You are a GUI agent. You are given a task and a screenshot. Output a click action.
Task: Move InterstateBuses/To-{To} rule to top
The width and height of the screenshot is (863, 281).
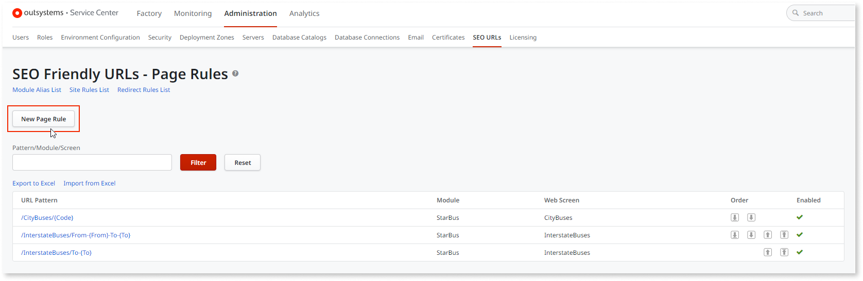(784, 252)
